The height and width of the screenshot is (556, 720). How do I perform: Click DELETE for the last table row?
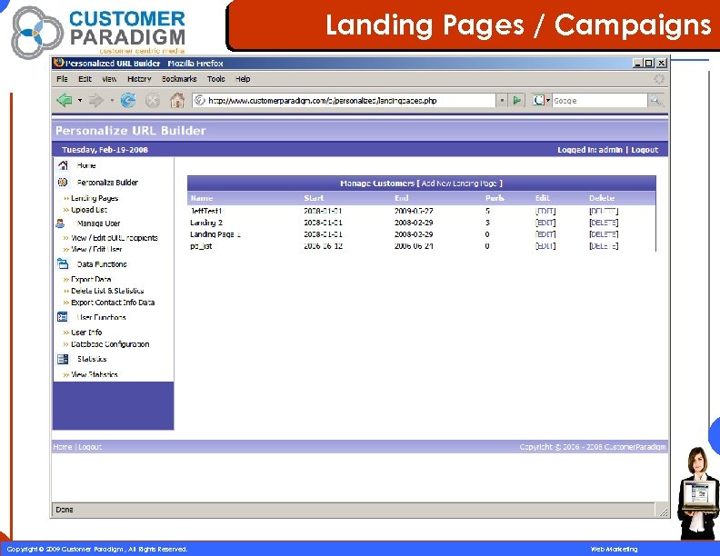604,246
